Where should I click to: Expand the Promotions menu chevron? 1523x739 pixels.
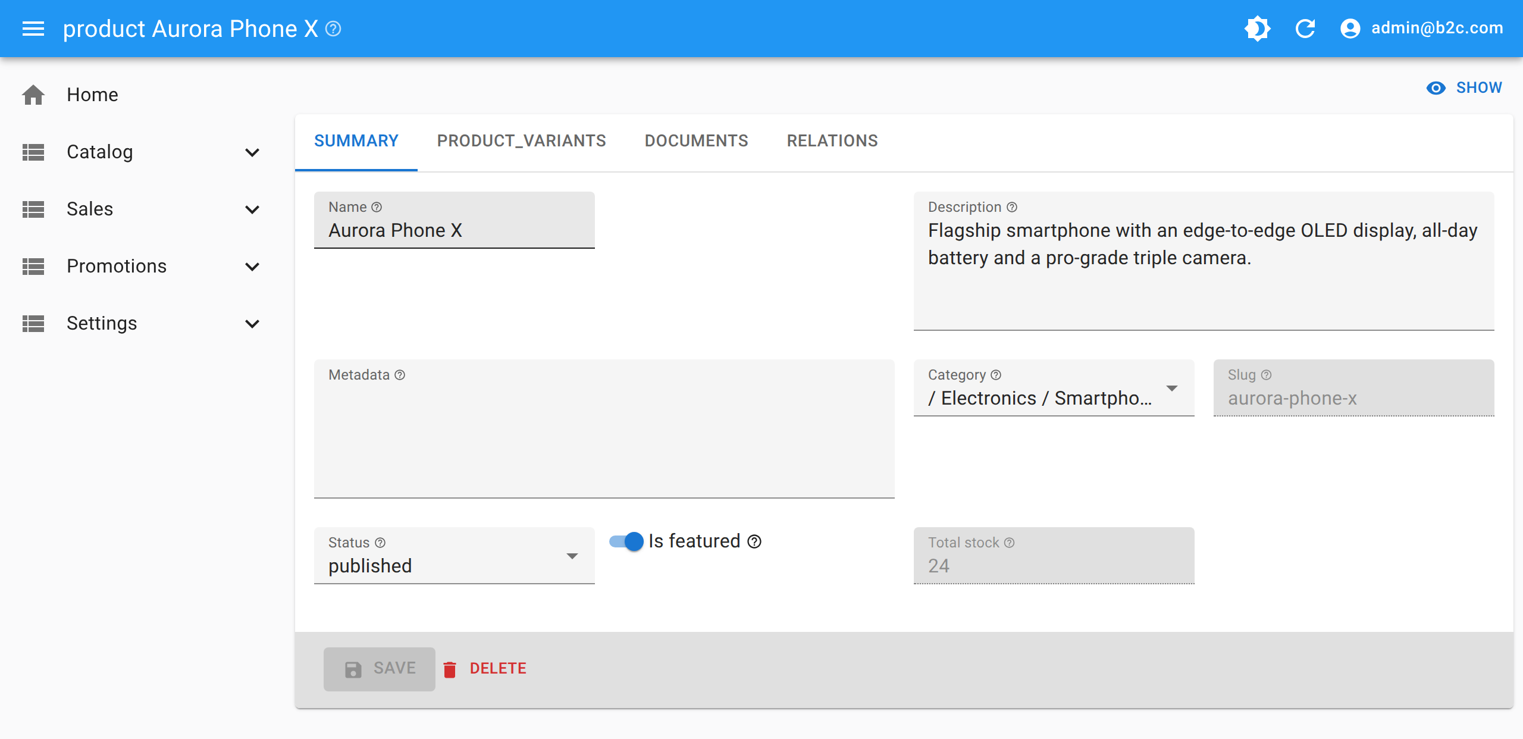coord(252,267)
